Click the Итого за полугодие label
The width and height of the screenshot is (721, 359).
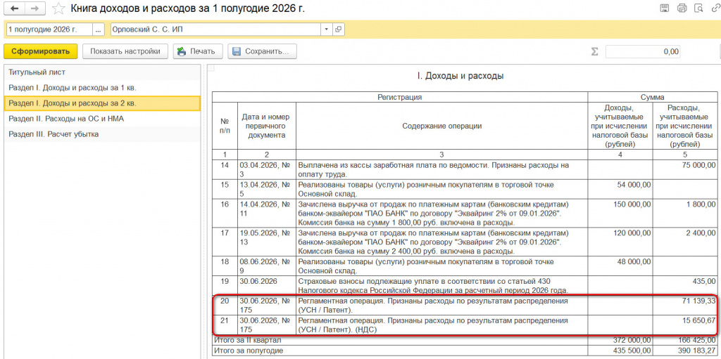(x=249, y=351)
